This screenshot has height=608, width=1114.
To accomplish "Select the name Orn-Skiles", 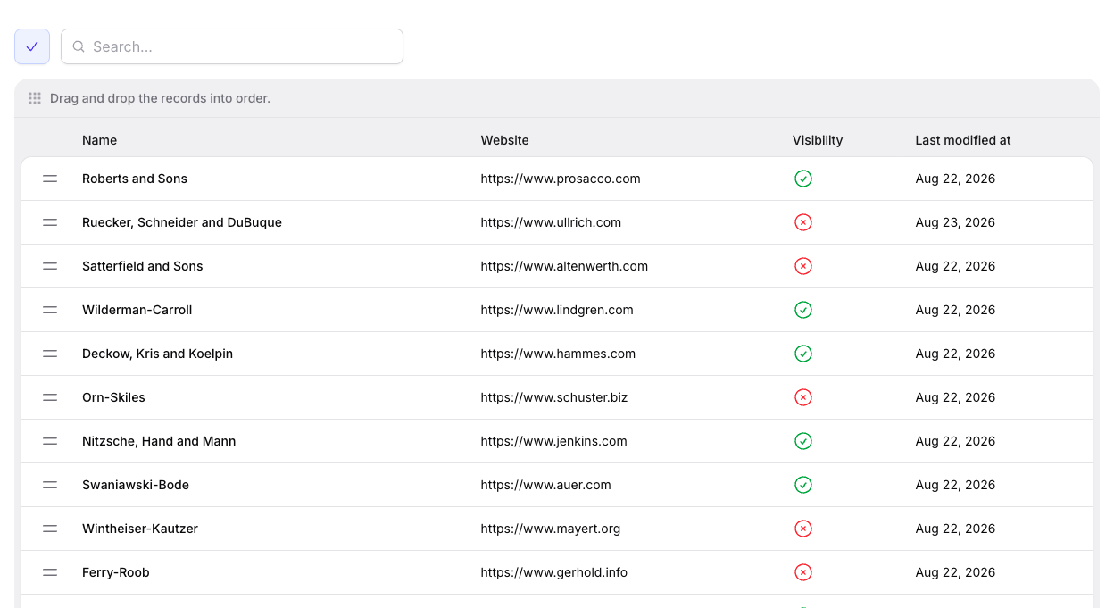I will point(113,397).
